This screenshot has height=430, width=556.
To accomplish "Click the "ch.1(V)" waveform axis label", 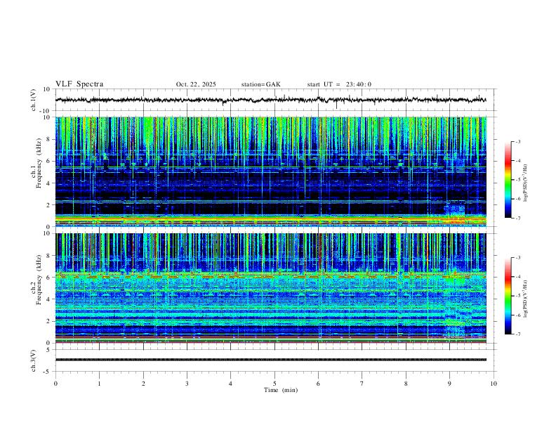I will click(x=34, y=100).
